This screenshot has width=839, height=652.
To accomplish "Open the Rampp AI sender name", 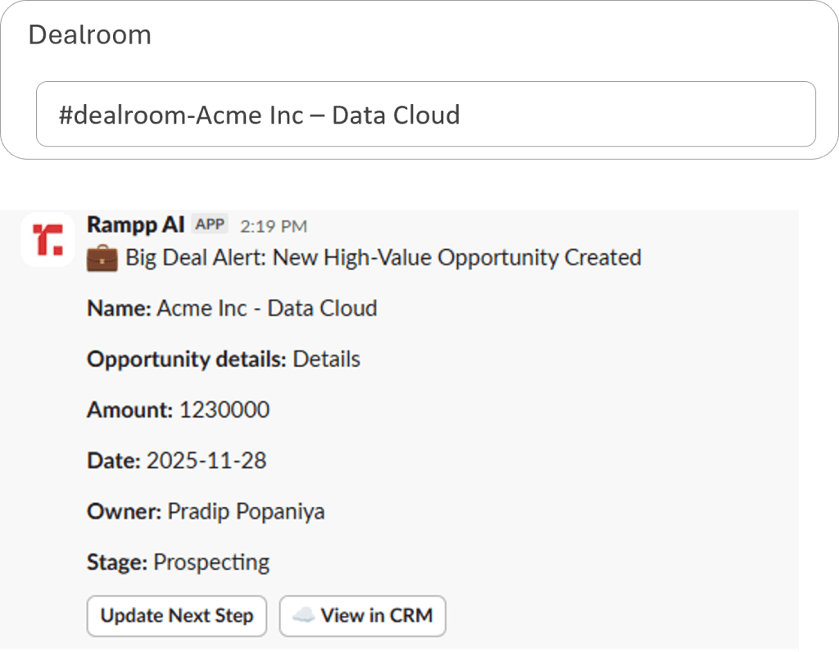I will click(x=135, y=224).
